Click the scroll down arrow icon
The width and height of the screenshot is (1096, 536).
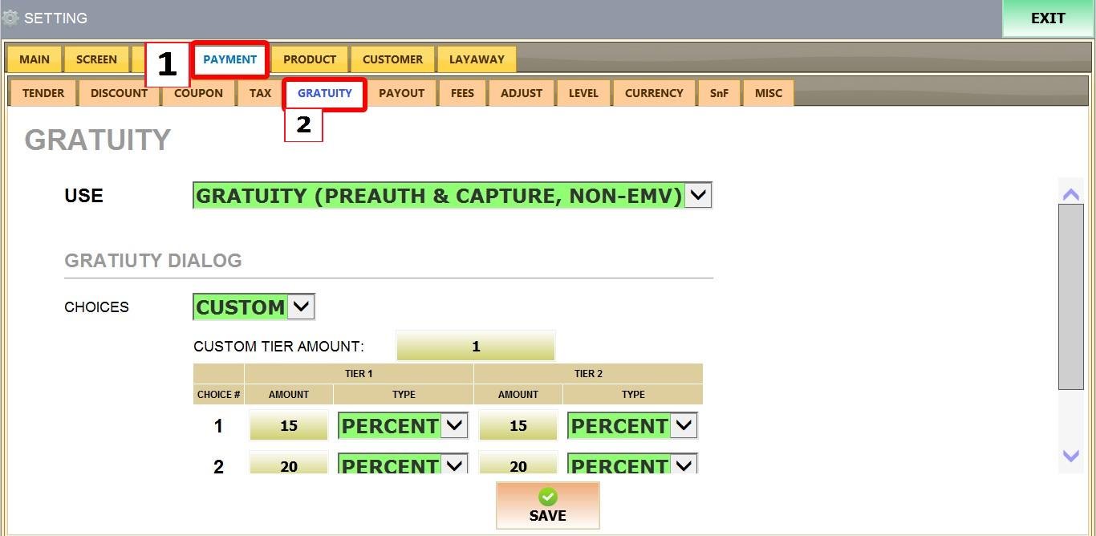click(1070, 456)
